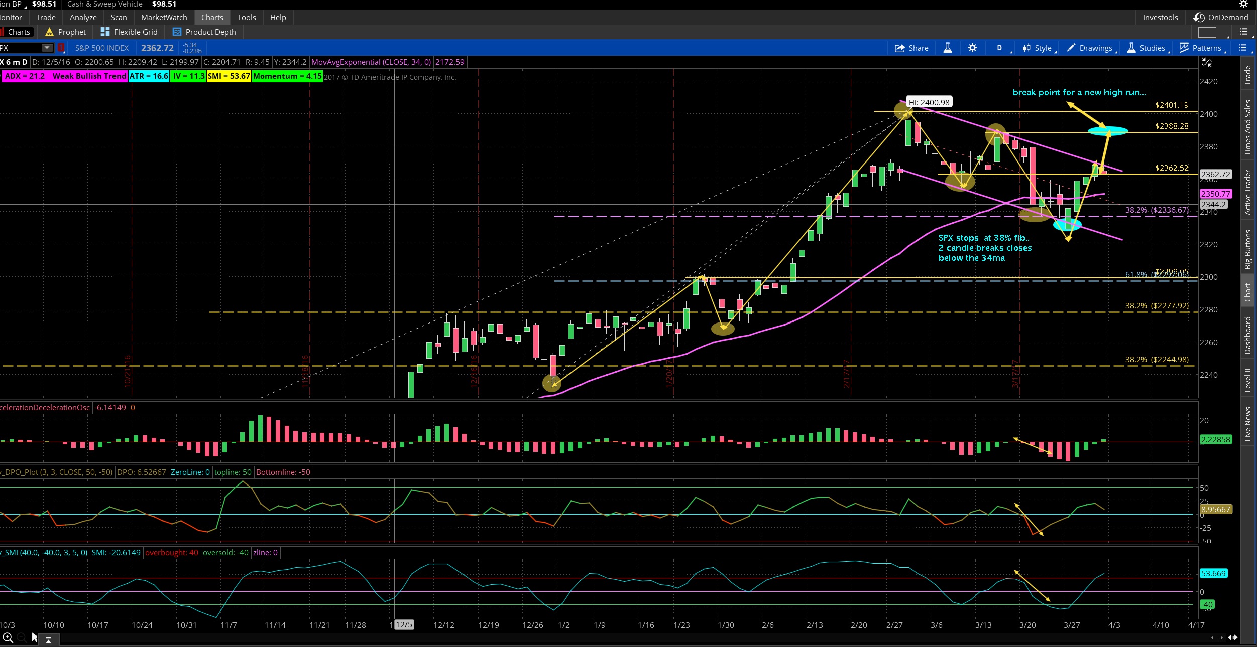
Task: Click the red symbol link indicator
Action: tap(61, 48)
